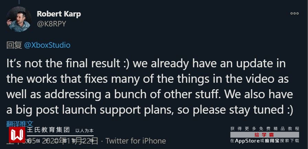
Task: Click the 应用宝 text in watermark
Action: [272, 140]
